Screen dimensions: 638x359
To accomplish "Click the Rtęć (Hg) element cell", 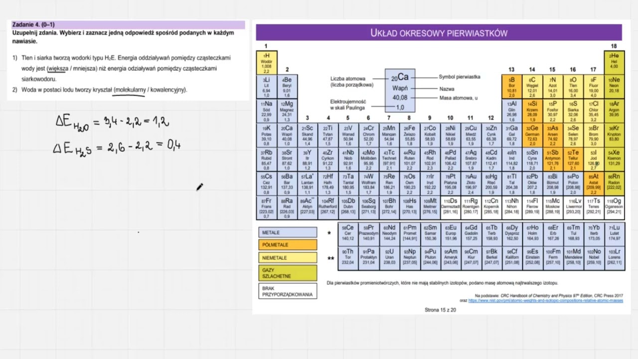I will pyautogui.click(x=491, y=183).
